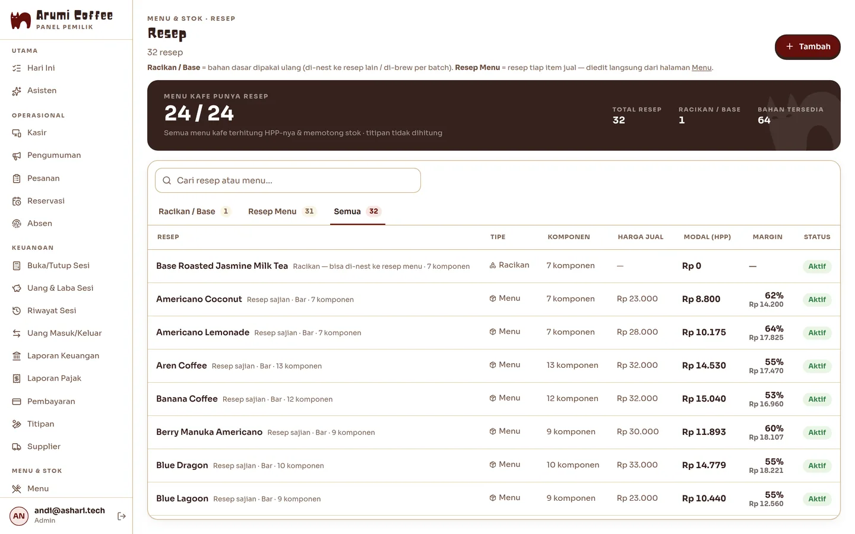The image size is (855, 534).
Task: Switch to the Resep Menu tab
Action: click(x=282, y=211)
